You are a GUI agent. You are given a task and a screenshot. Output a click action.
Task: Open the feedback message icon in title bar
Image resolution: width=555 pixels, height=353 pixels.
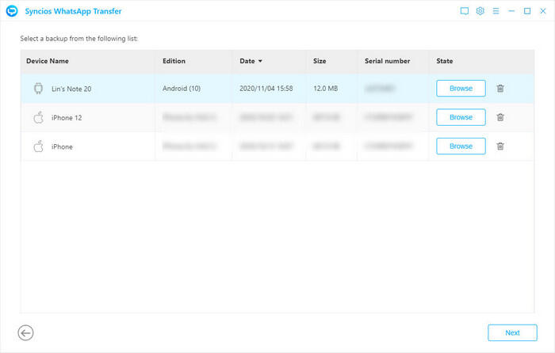[x=464, y=12]
